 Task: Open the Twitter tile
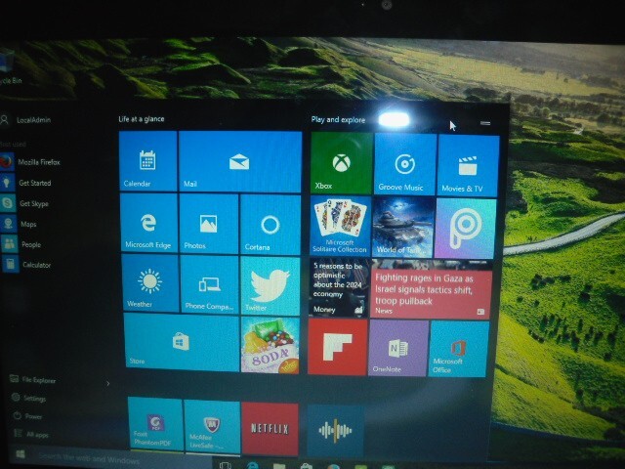coord(271,285)
